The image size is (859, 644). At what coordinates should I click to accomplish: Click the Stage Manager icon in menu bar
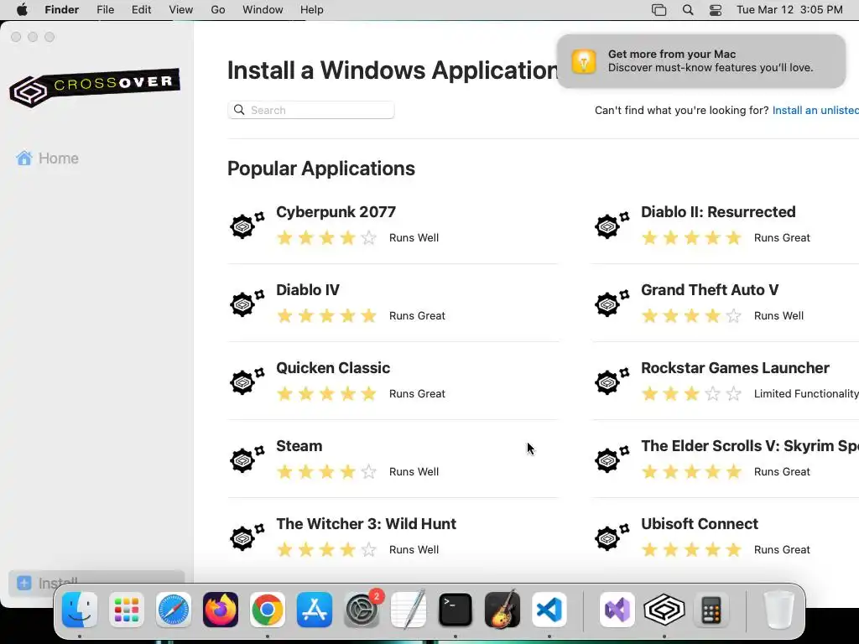pos(659,10)
